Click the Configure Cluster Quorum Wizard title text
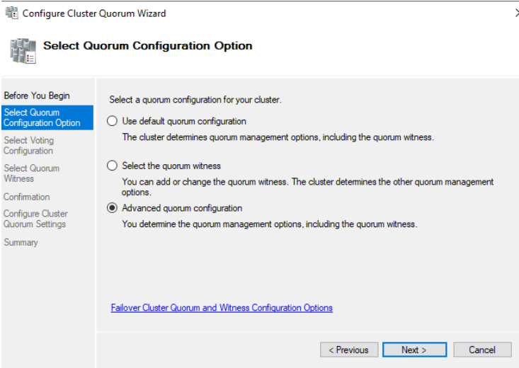This screenshot has height=368, width=519. (x=94, y=13)
